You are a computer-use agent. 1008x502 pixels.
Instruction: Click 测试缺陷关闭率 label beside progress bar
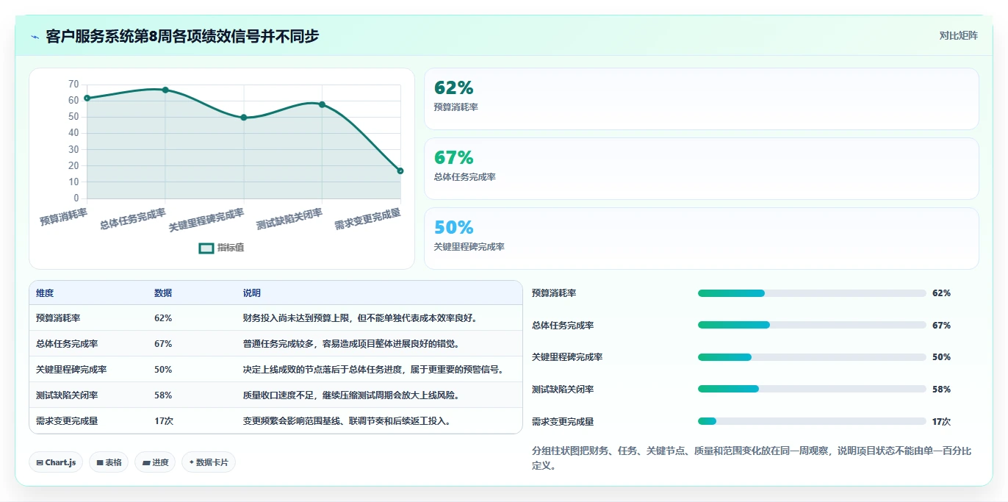pyautogui.click(x=563, y=389)
